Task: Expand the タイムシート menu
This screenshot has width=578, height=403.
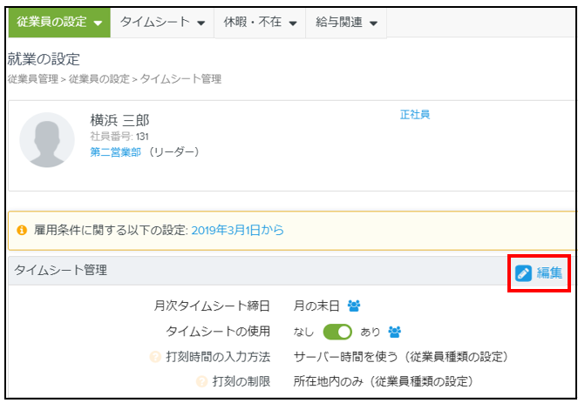Action: click(x=162, y=23)
